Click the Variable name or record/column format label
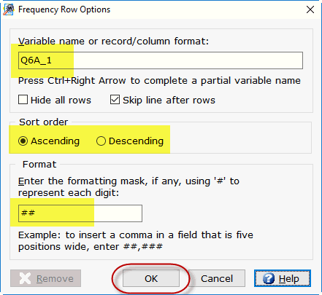The width and height of the screenshot is (322, 295). 113,41
